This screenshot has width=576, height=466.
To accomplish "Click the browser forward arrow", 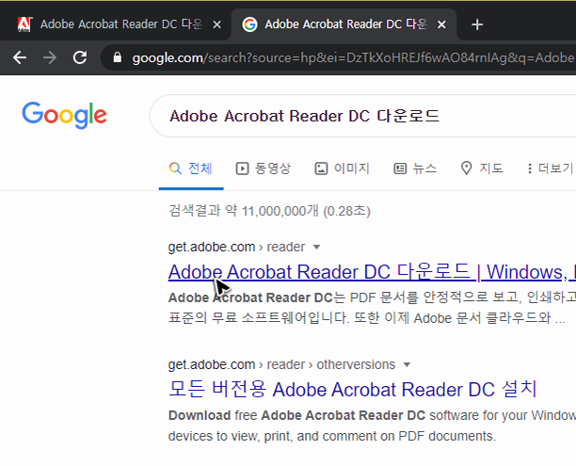I will [x=50, y=57].
